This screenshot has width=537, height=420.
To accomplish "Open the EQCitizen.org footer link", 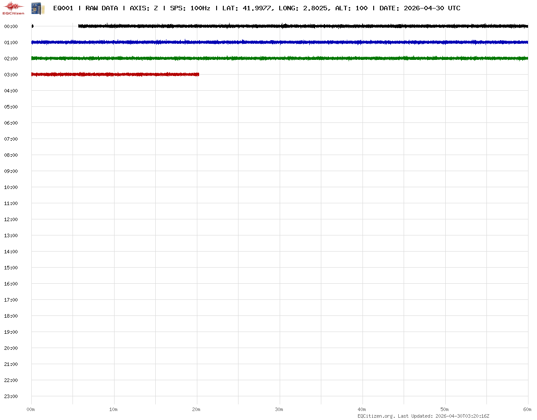I will click(376, 416).
